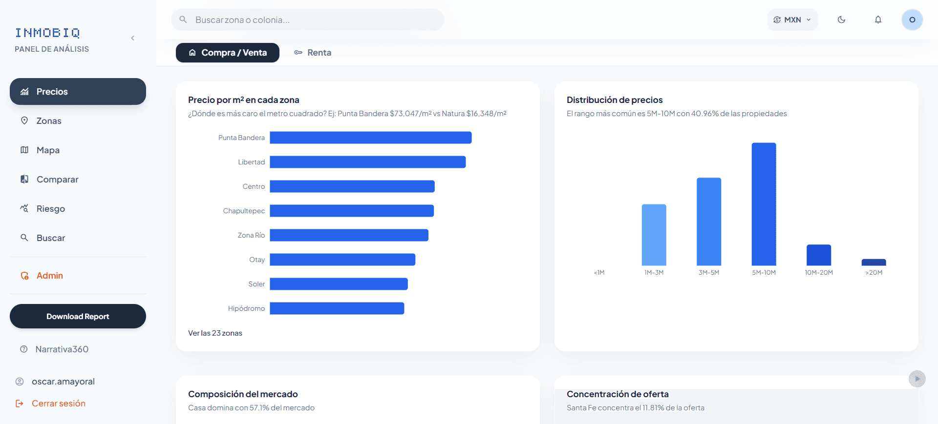This screenshot has width=938, height=424.
Task: Open the Riesgo analysis section
Action: [x=50, y=209]
